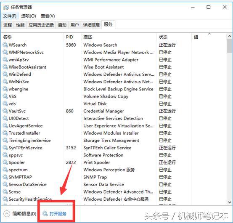Screen dimensions: 233x223
Task: Click the gear icon beside wmiApSrv
Action: click(5, 59)
